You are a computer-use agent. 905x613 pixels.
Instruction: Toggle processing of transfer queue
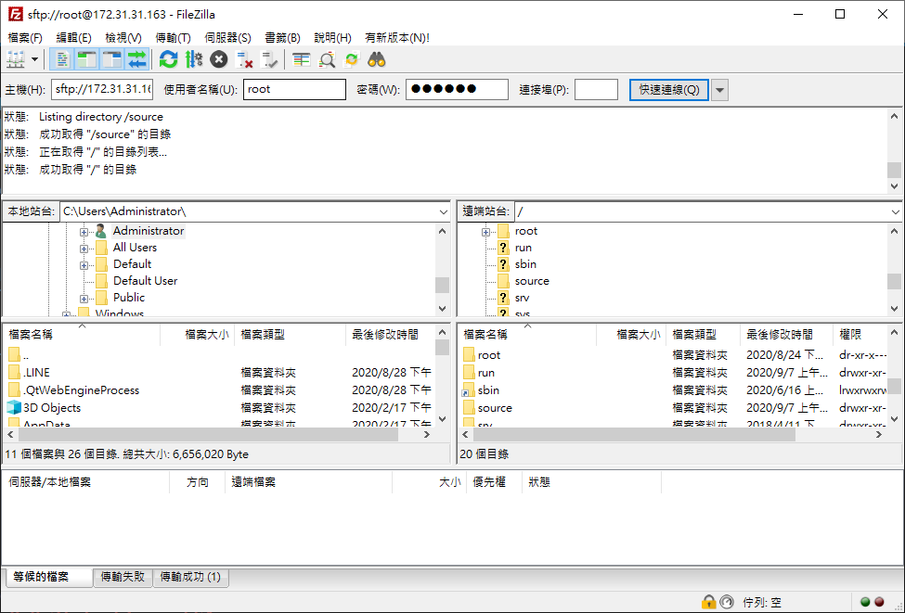193,59
